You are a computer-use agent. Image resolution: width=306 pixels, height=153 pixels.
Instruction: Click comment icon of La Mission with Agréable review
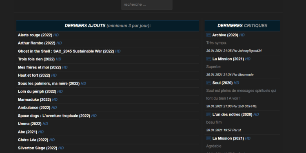pos(208,138)
